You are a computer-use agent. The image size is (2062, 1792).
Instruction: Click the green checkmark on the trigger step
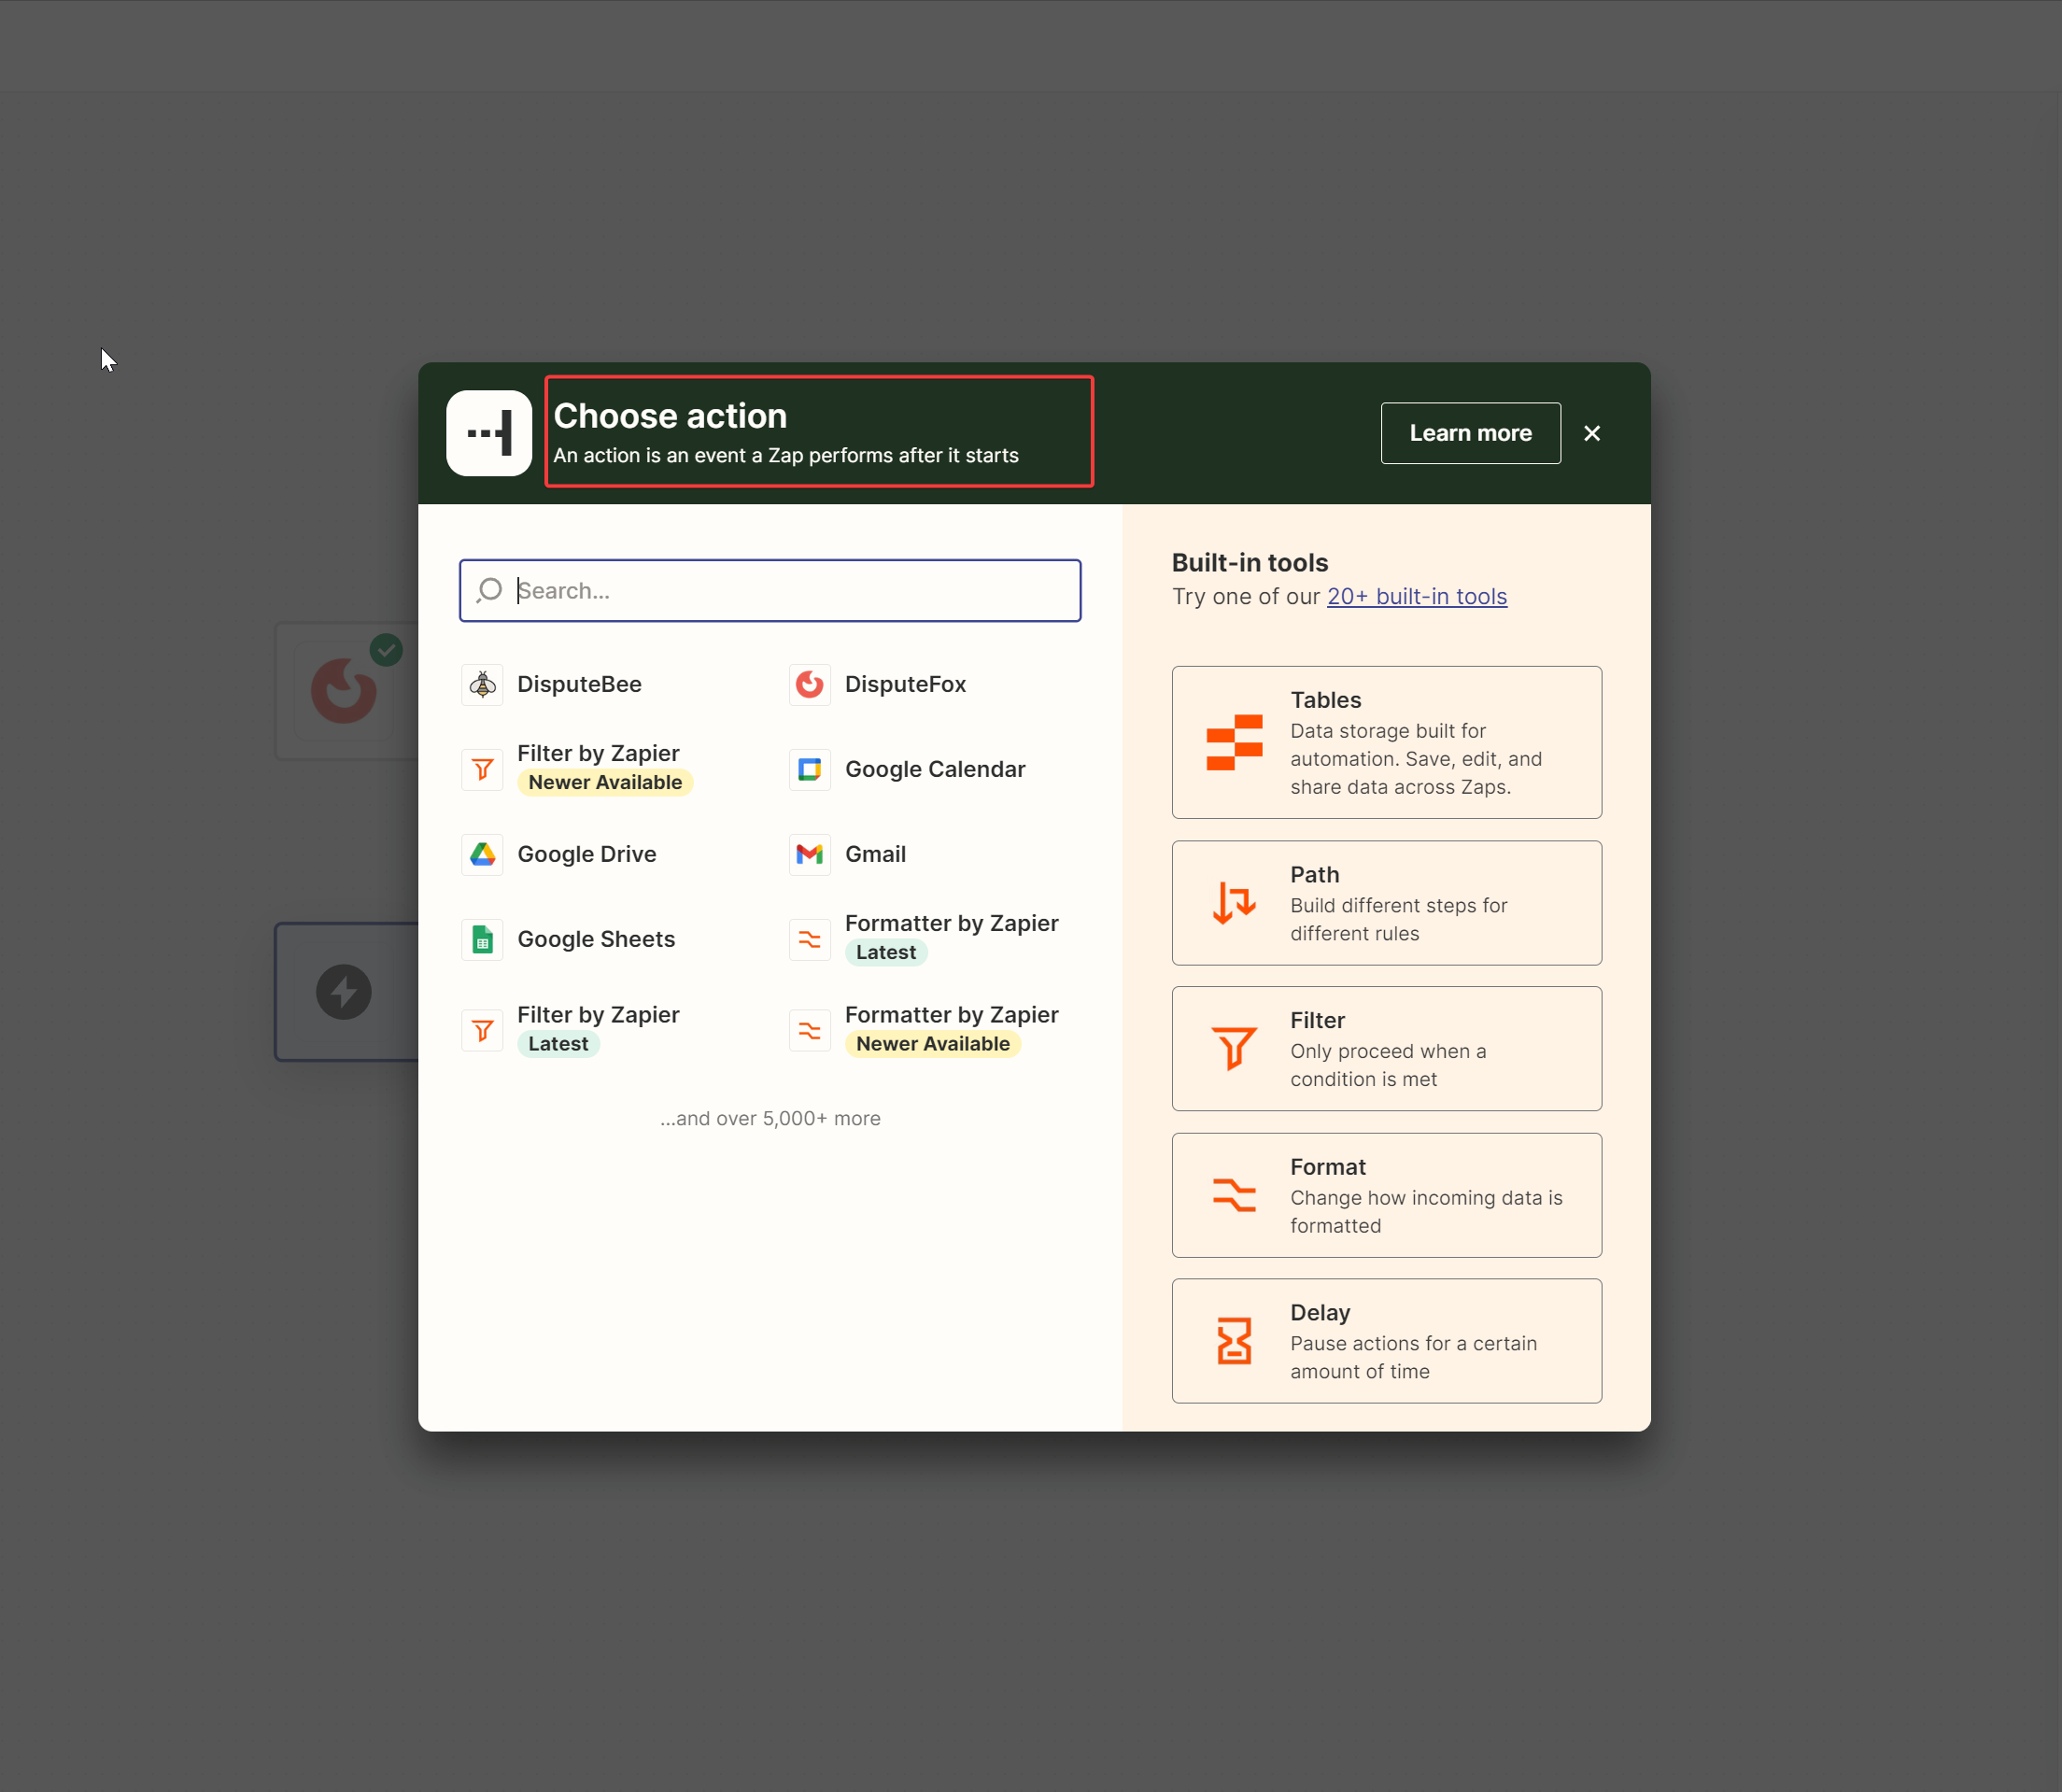[x=387, y=649]
